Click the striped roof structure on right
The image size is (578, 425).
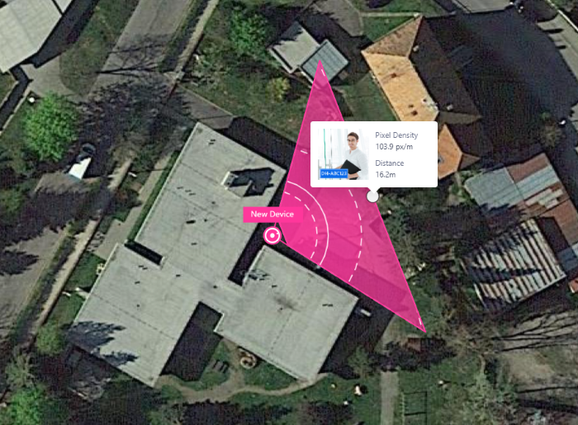[x=513, y=262]
